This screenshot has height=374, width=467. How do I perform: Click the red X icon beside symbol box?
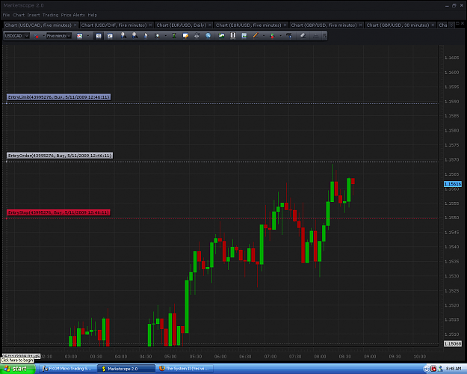tap(36, 36)
